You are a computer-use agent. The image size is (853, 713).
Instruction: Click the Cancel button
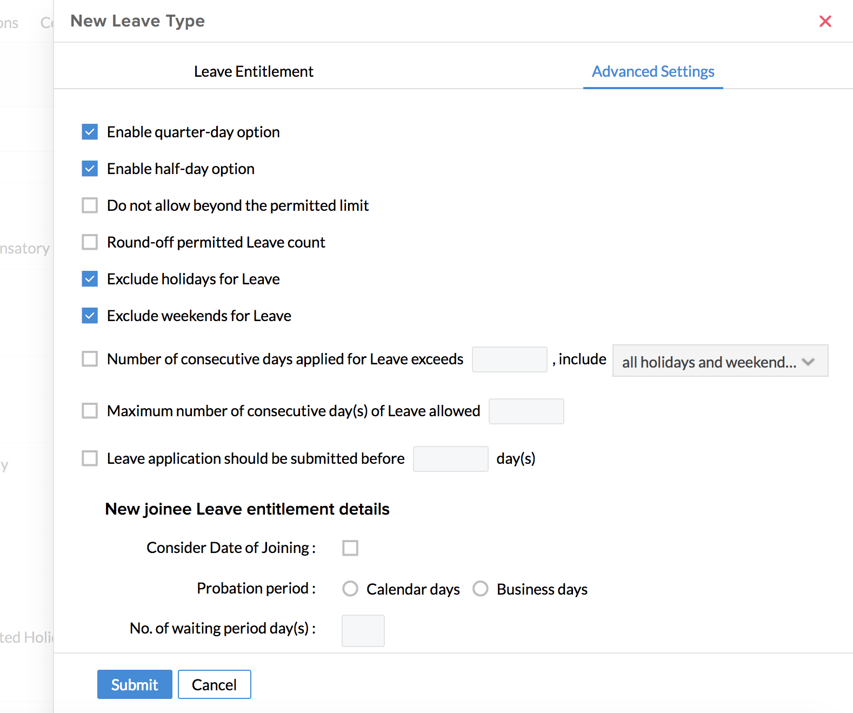214,684
